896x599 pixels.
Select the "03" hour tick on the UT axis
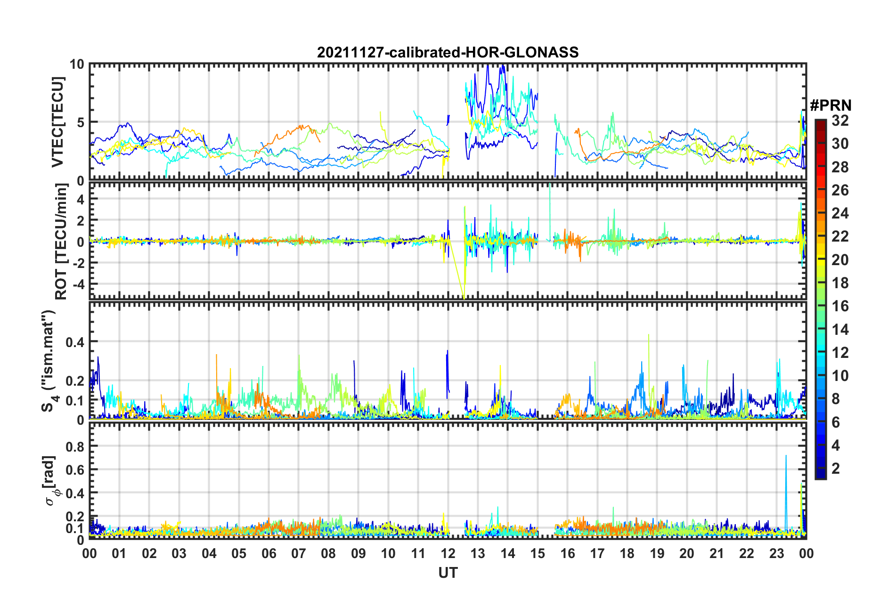pos(179,553)
